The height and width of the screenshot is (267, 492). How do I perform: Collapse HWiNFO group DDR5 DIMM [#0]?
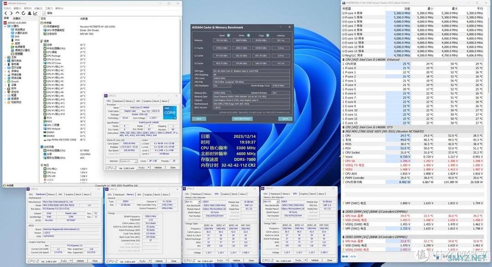343,212
